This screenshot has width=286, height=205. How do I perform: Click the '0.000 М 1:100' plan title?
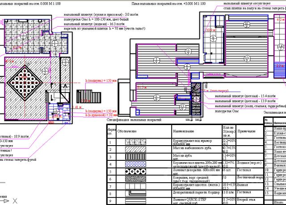[30, 4]
